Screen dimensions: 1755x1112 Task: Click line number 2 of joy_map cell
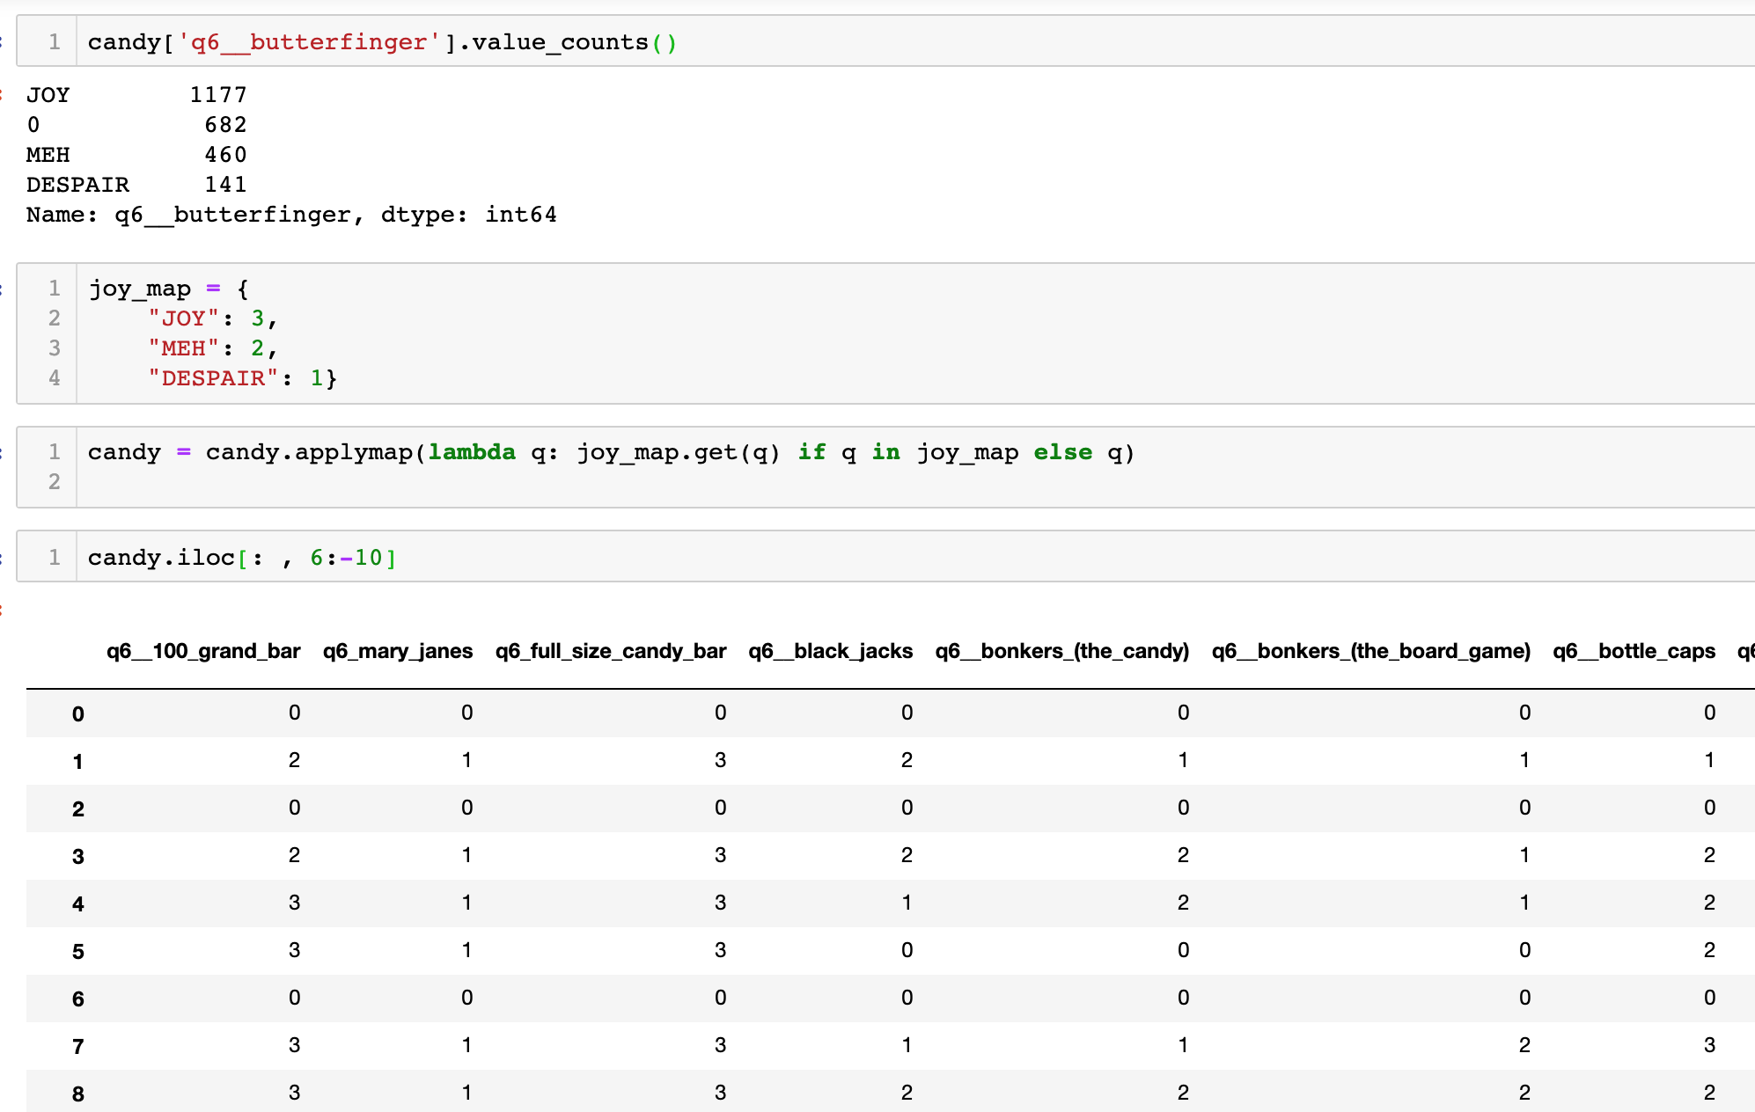54,318
